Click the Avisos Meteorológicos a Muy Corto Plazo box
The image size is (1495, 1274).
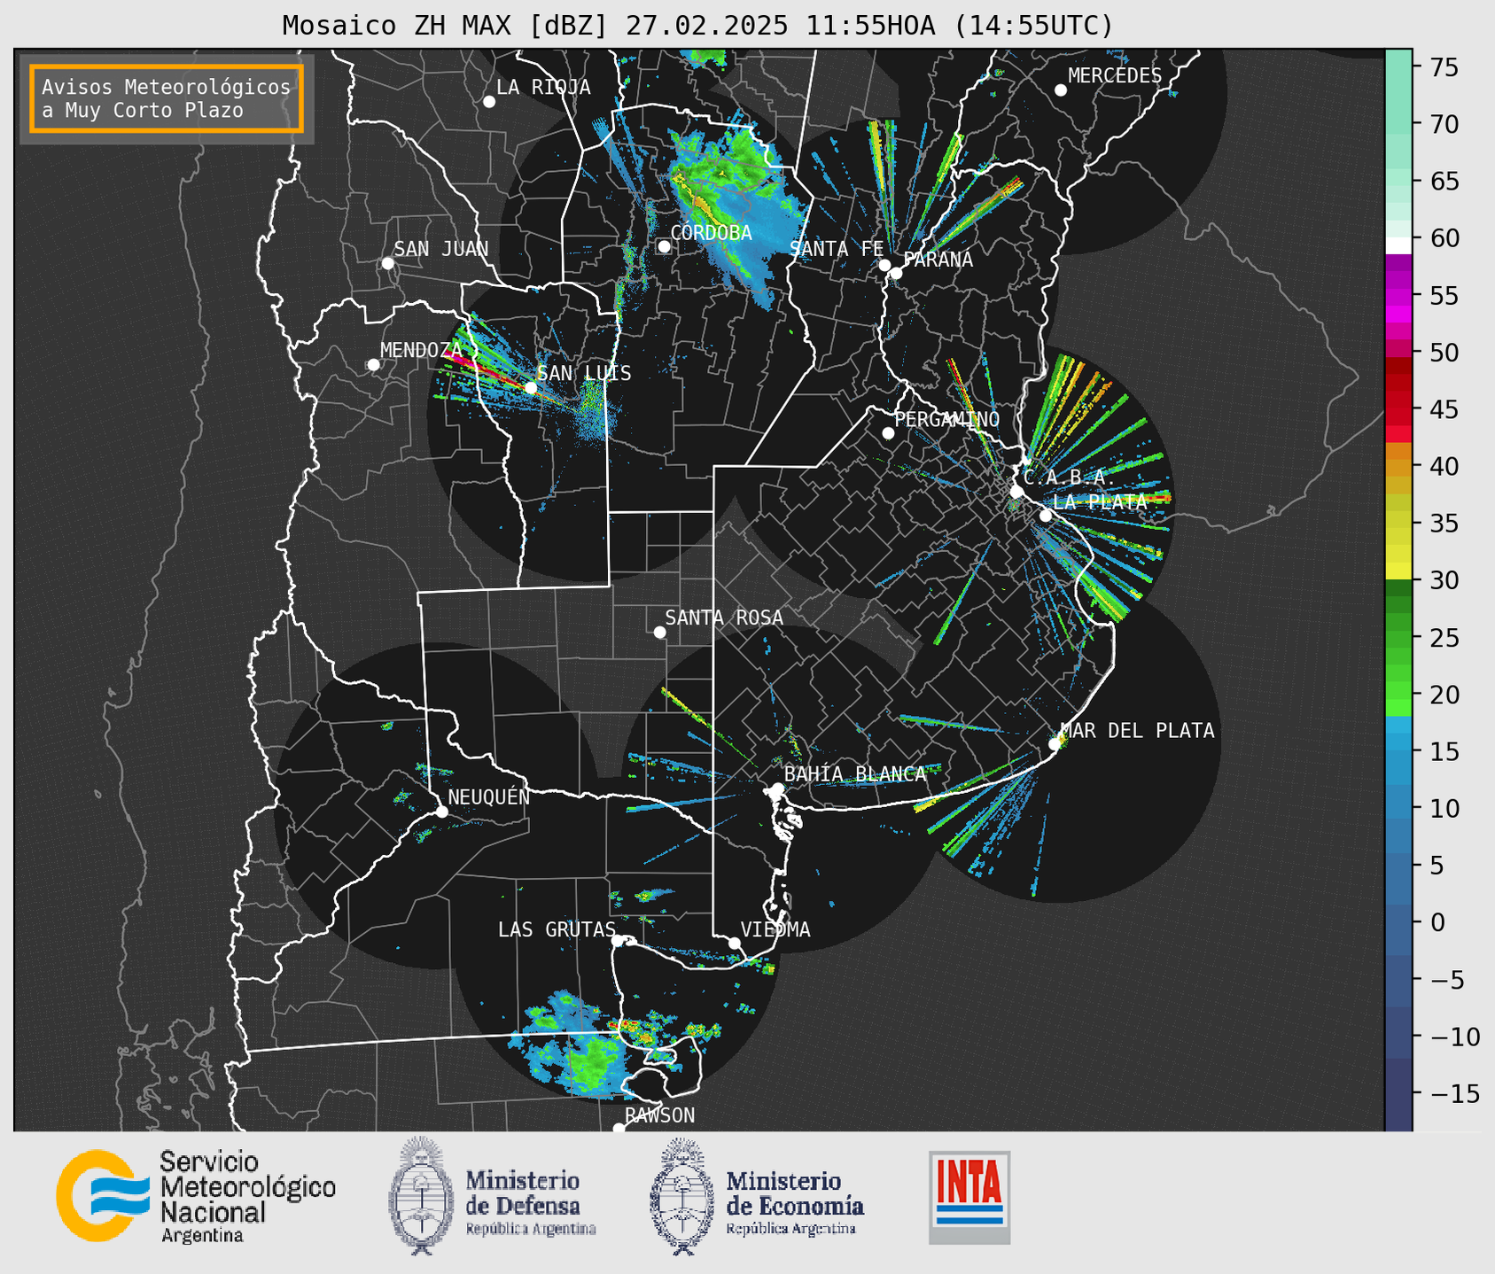click(167, 98)
